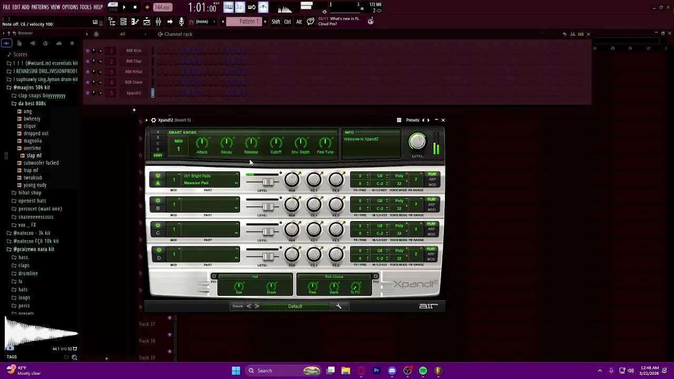
Task: Click the Save button in Xpand!2 footer
Action: click(237, 306)
